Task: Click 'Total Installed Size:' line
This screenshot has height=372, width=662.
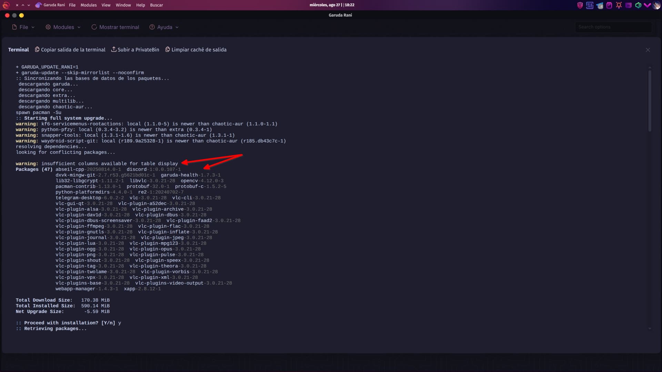Action: pyautogui.click(x=63, y=306)
